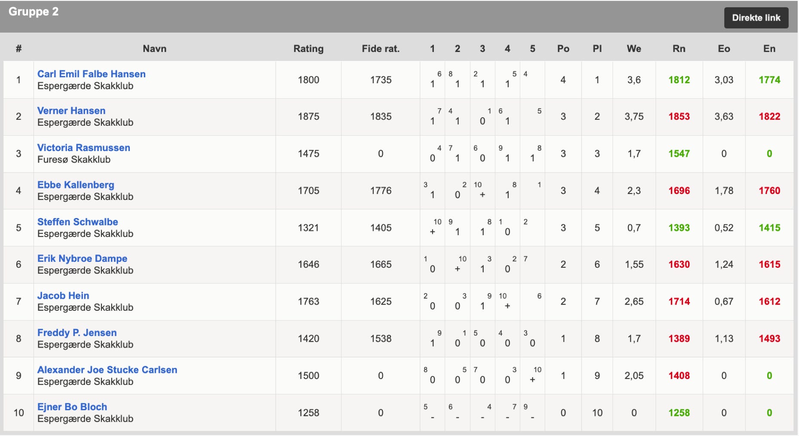Click the En column header
Image resolution: width=799 pixels, height=436 pixels.
(x=769, y=49)
